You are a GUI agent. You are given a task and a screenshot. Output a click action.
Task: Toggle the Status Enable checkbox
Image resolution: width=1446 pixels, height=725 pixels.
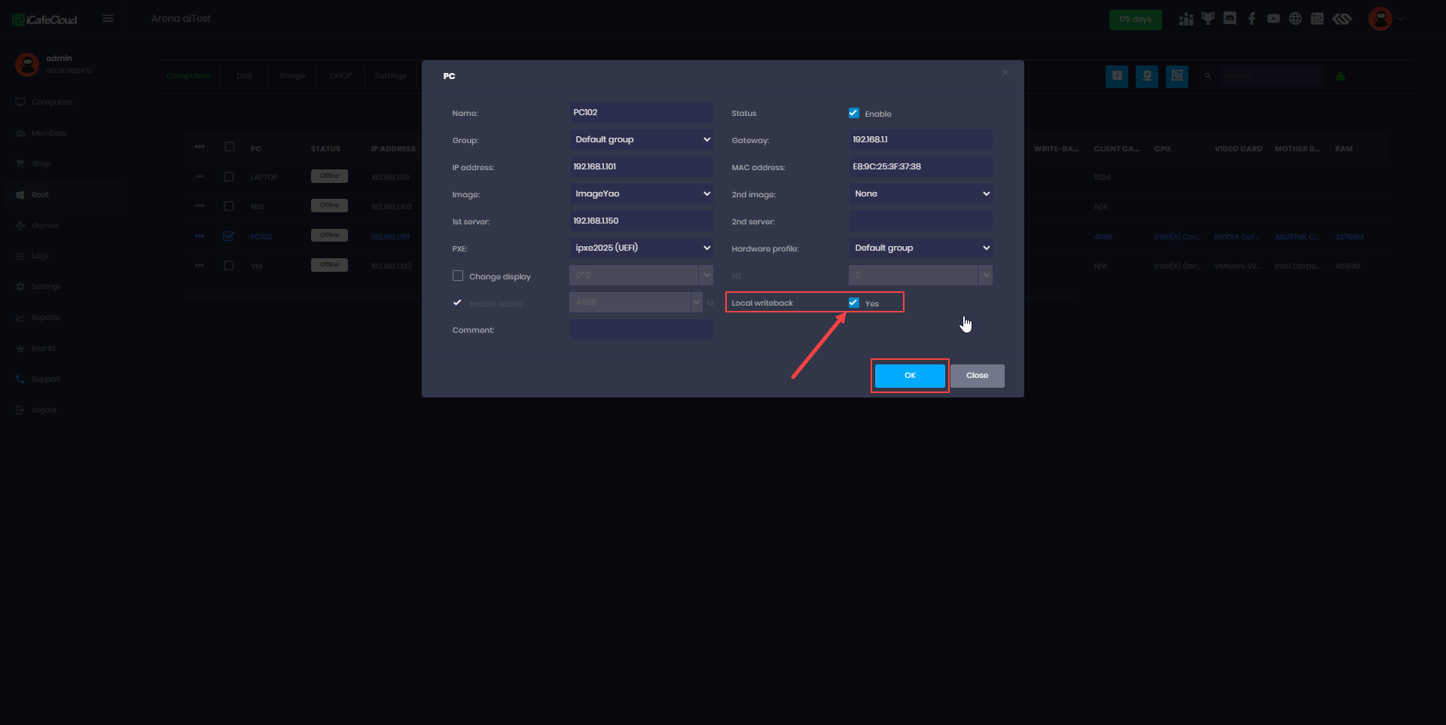(854, 113)
